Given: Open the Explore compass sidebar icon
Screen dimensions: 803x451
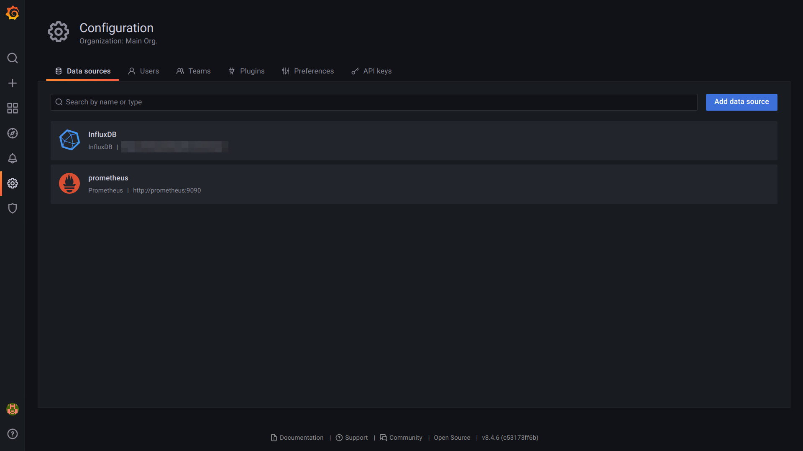Looking at the screenshot, I should click(x=13, y=133).
